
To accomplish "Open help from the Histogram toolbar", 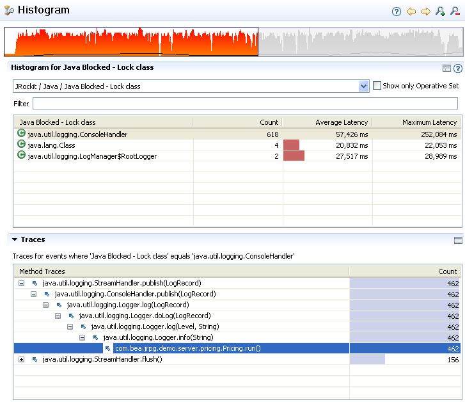I will click(x=396, y=12).
